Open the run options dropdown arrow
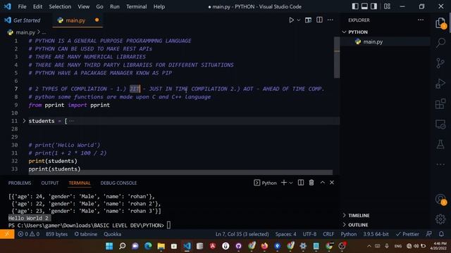The image size is (451, 253). coord(299,20)
